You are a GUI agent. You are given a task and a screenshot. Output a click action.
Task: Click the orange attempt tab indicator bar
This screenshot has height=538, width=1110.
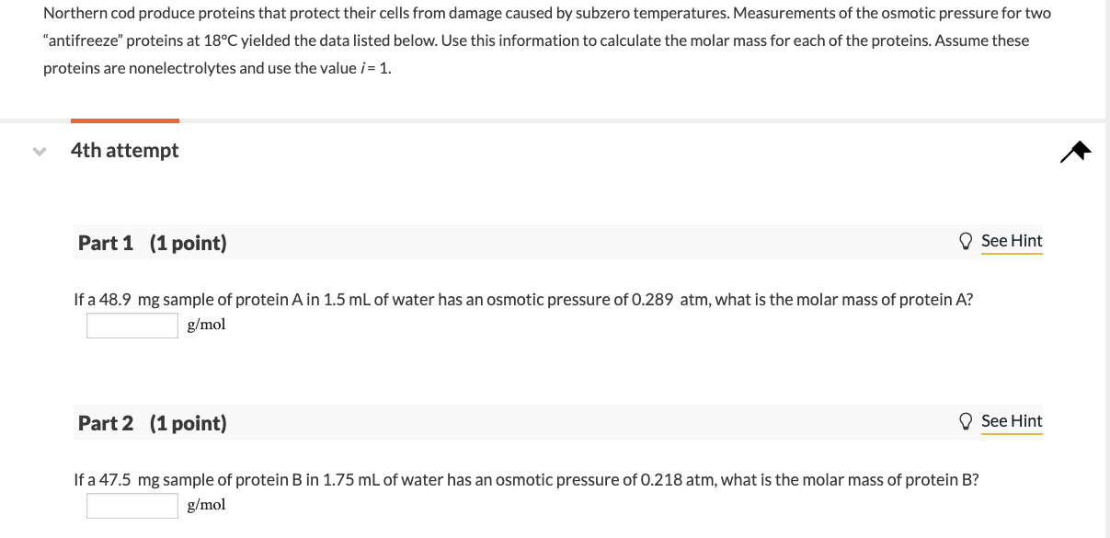125,120
